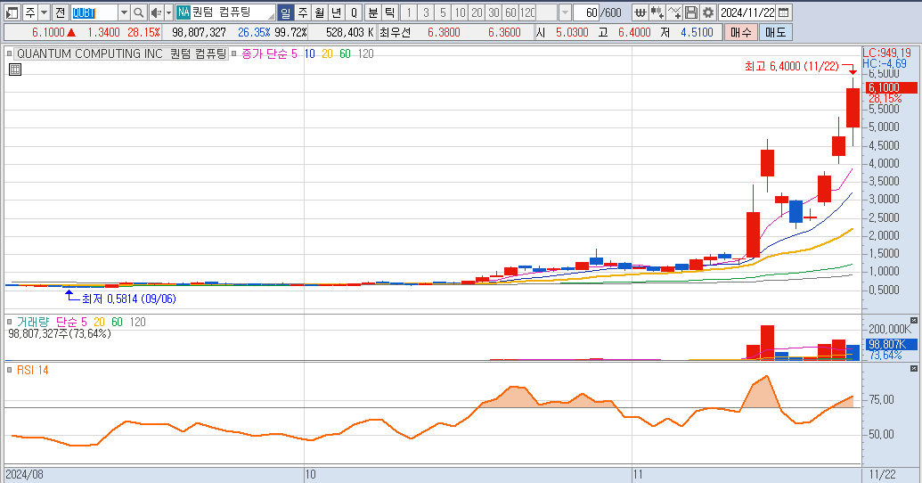Click the add indicator line icon

click(674, 12)
